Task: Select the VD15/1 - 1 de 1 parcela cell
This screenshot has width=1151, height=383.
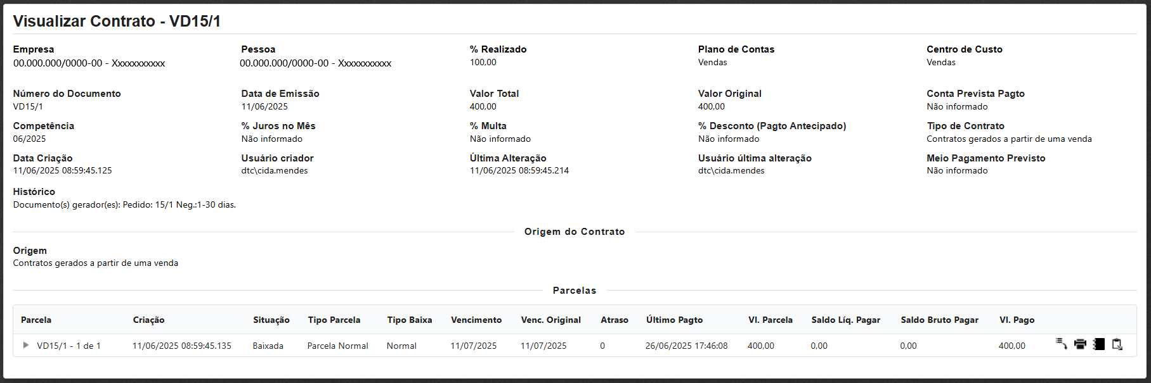Action: click(x=68, y=346)
